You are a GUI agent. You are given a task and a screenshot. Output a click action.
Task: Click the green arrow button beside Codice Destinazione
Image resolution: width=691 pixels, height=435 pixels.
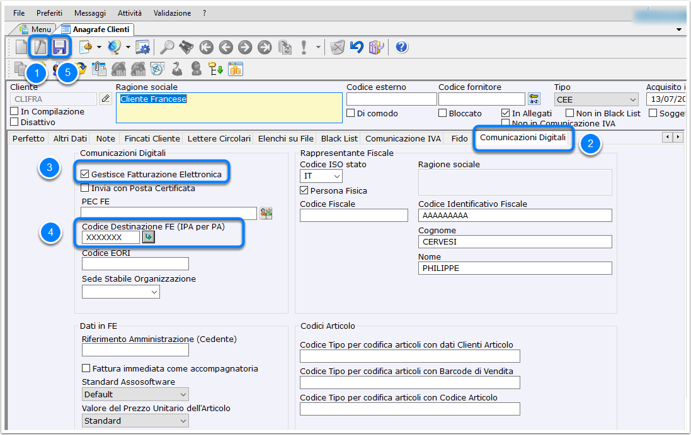point(149,237)
